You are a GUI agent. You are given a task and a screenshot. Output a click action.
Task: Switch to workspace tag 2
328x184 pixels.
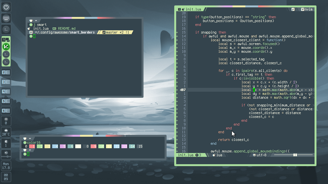[x=6, y=73]
